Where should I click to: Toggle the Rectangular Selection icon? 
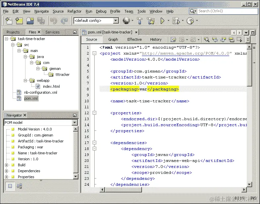click(x=239, y=39)
